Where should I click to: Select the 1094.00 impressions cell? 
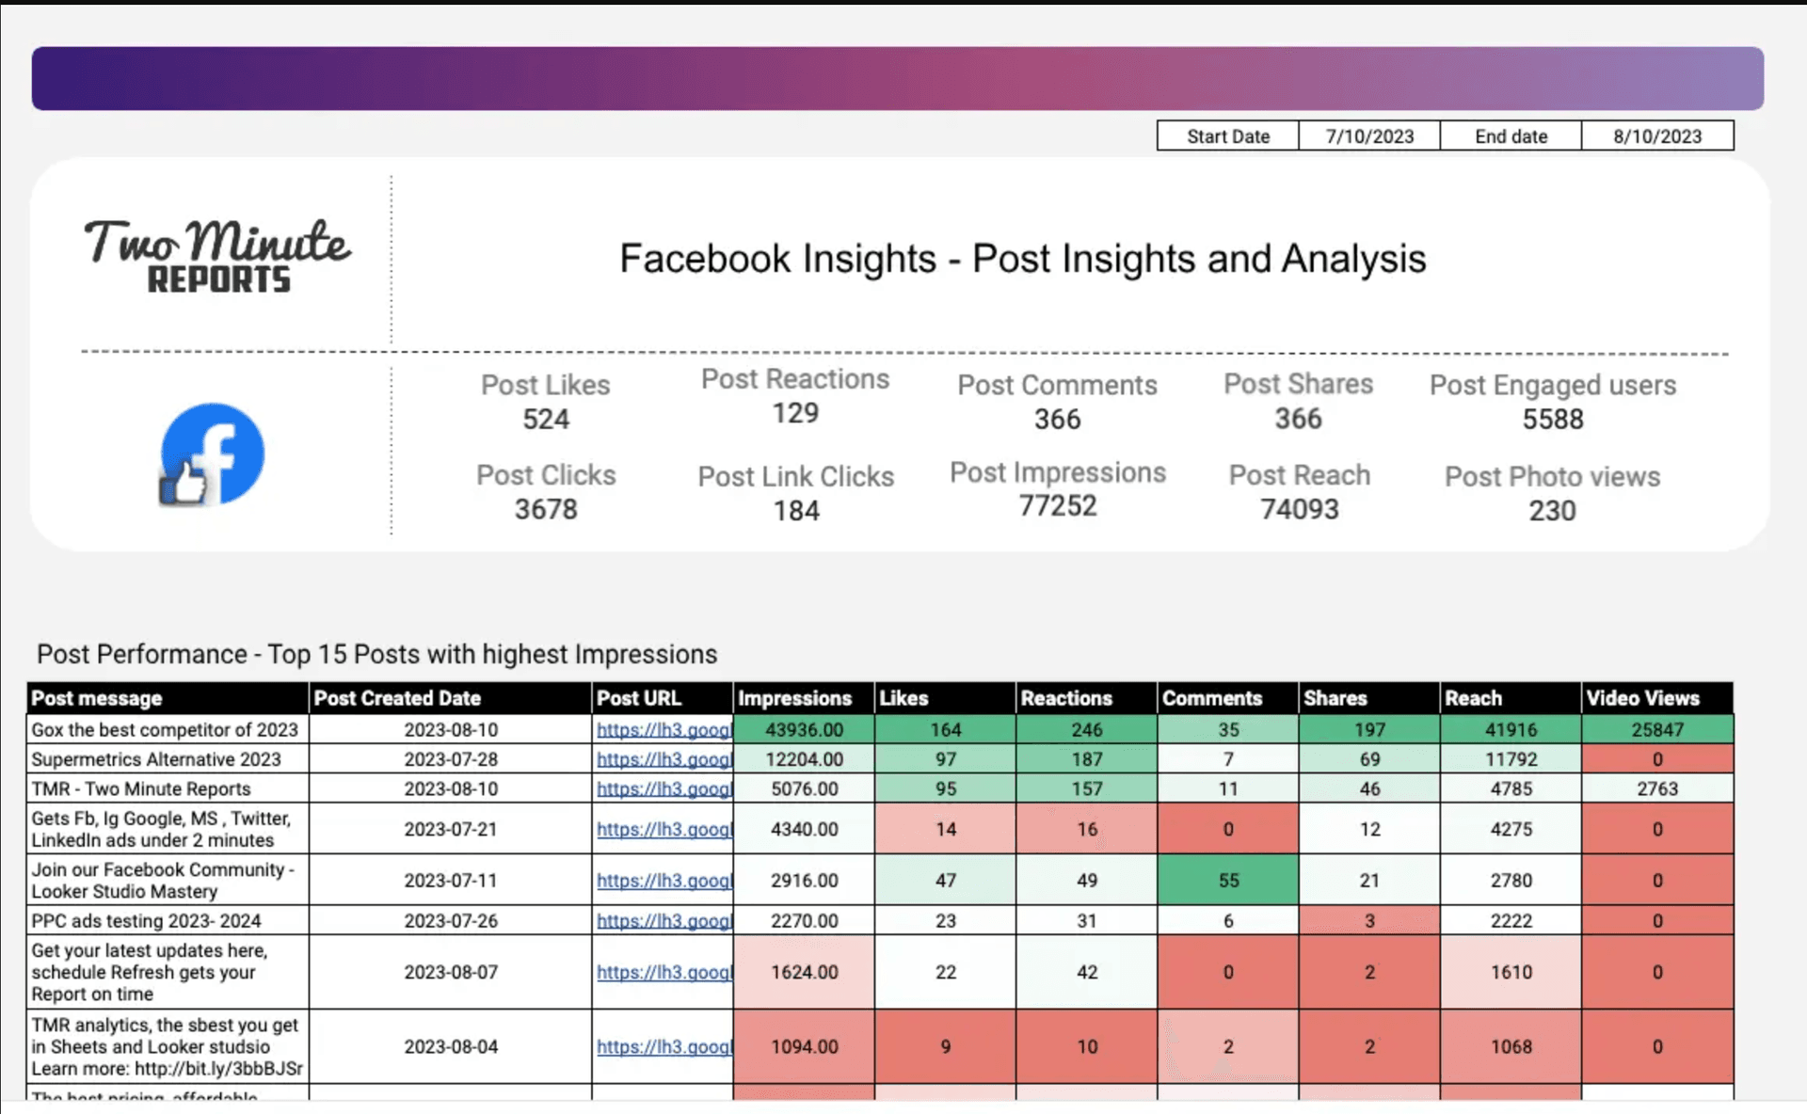click(804, 1046)
